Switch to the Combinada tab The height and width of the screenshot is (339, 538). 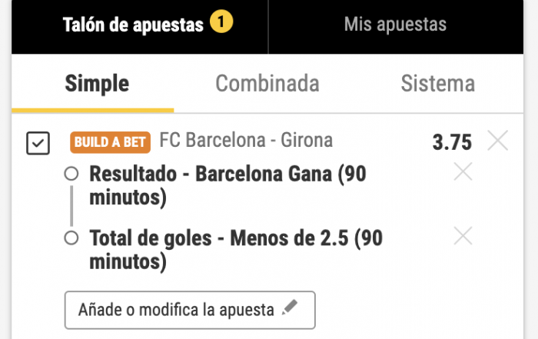pos(267,83)
